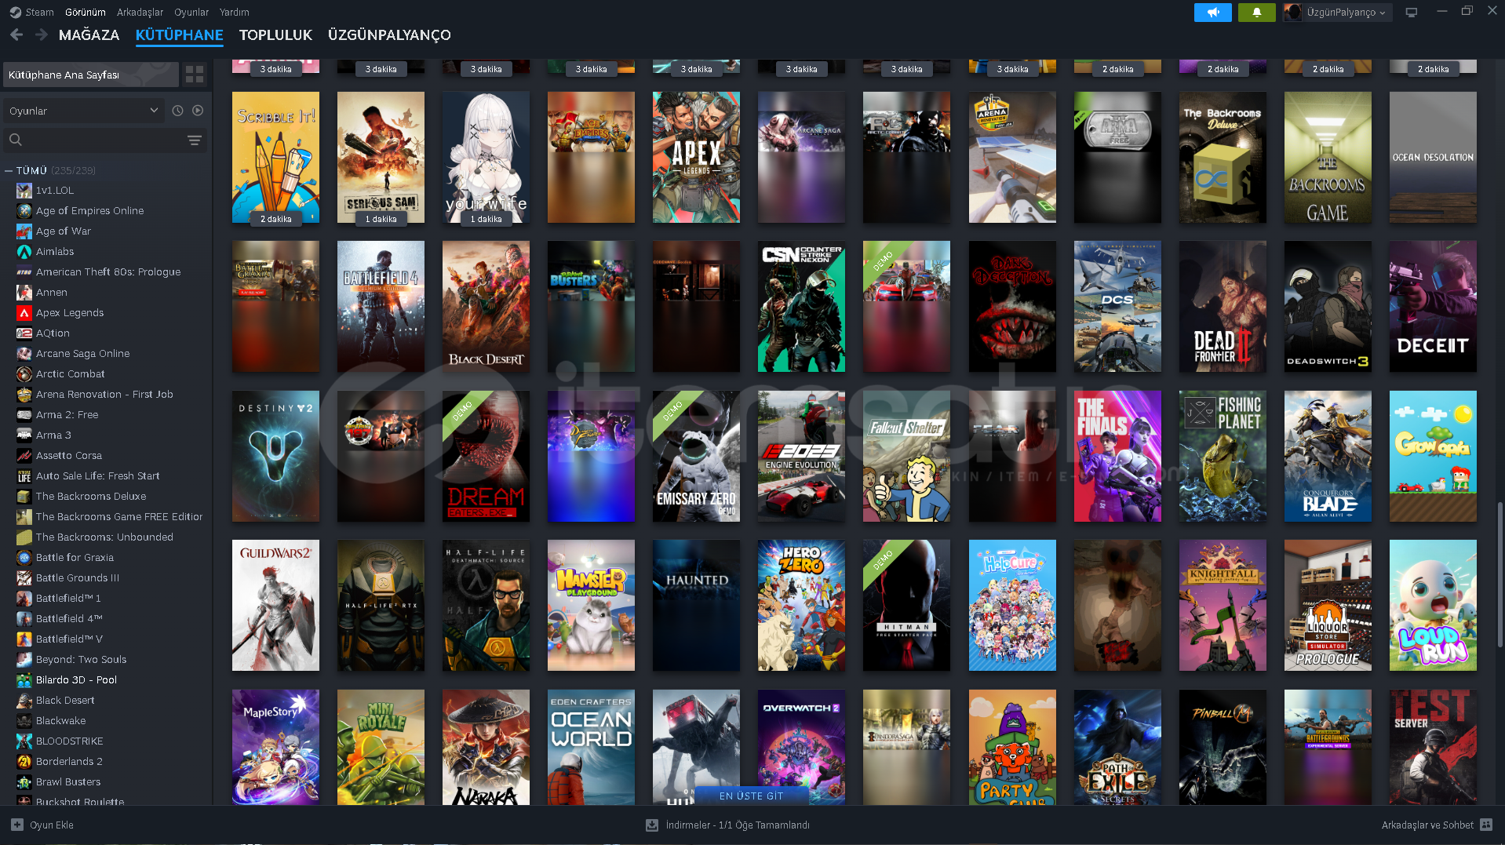Click the Add Game plus icon

pyautogui.click(x=17, y=825)
